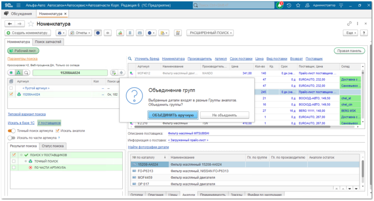Screen dimensions: 374x201
Task: Click the 1C logo icon
Action: pos(9,5)
